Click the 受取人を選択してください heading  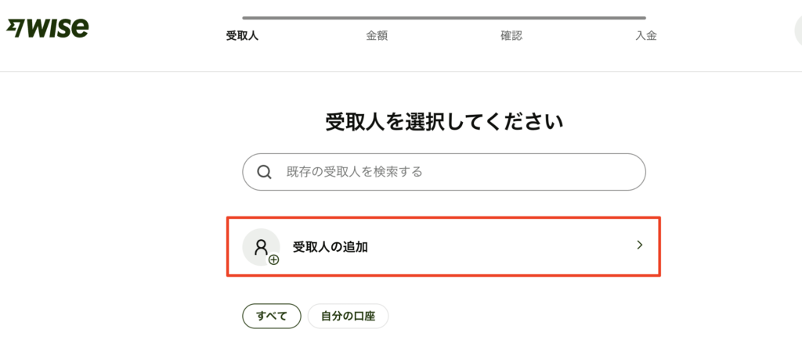444,123
